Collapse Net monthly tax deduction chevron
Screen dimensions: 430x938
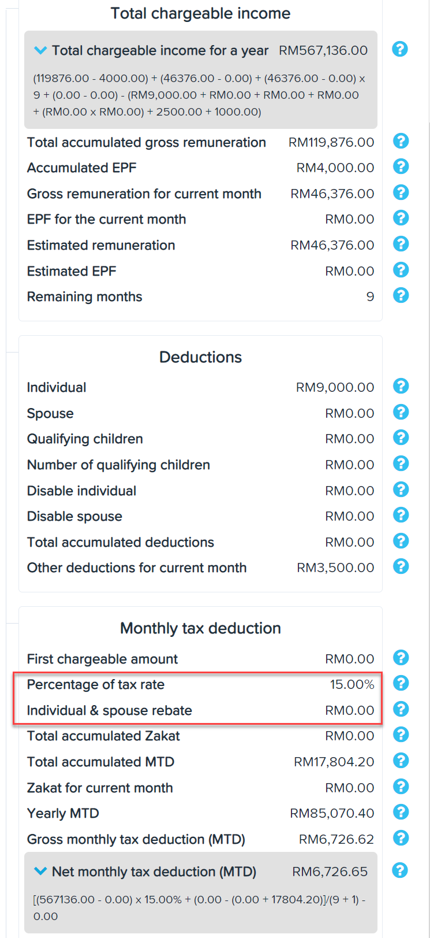(40, 871)
